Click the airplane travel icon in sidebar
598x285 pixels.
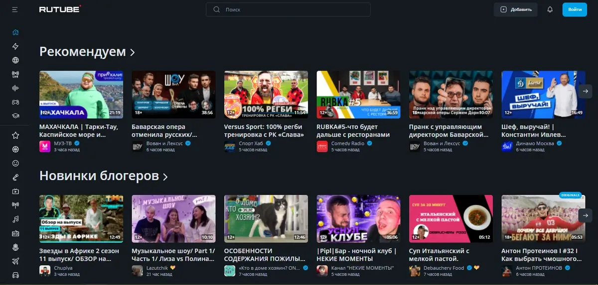[x=15, y=261]
